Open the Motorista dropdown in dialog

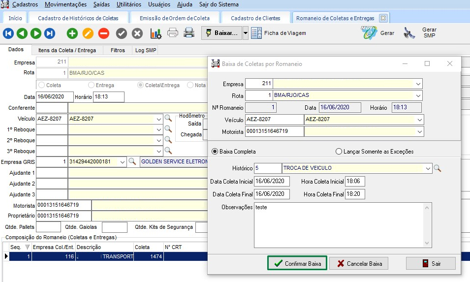pyautogui.click(x=418, y=131)
